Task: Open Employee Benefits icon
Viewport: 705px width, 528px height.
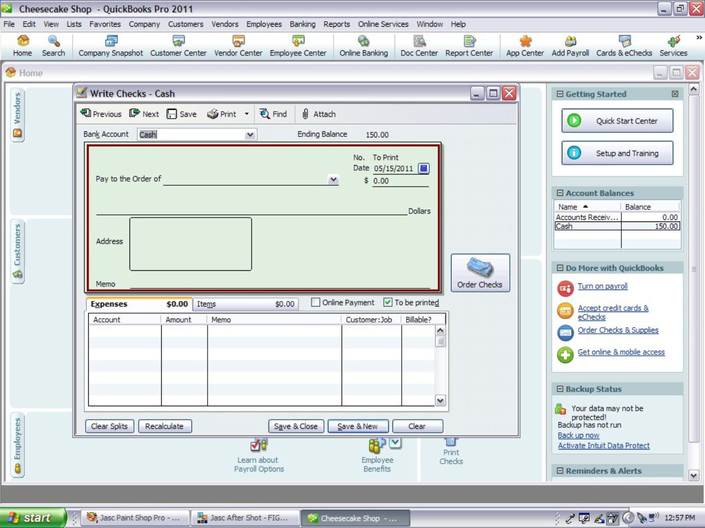Action: pos(377,456)
